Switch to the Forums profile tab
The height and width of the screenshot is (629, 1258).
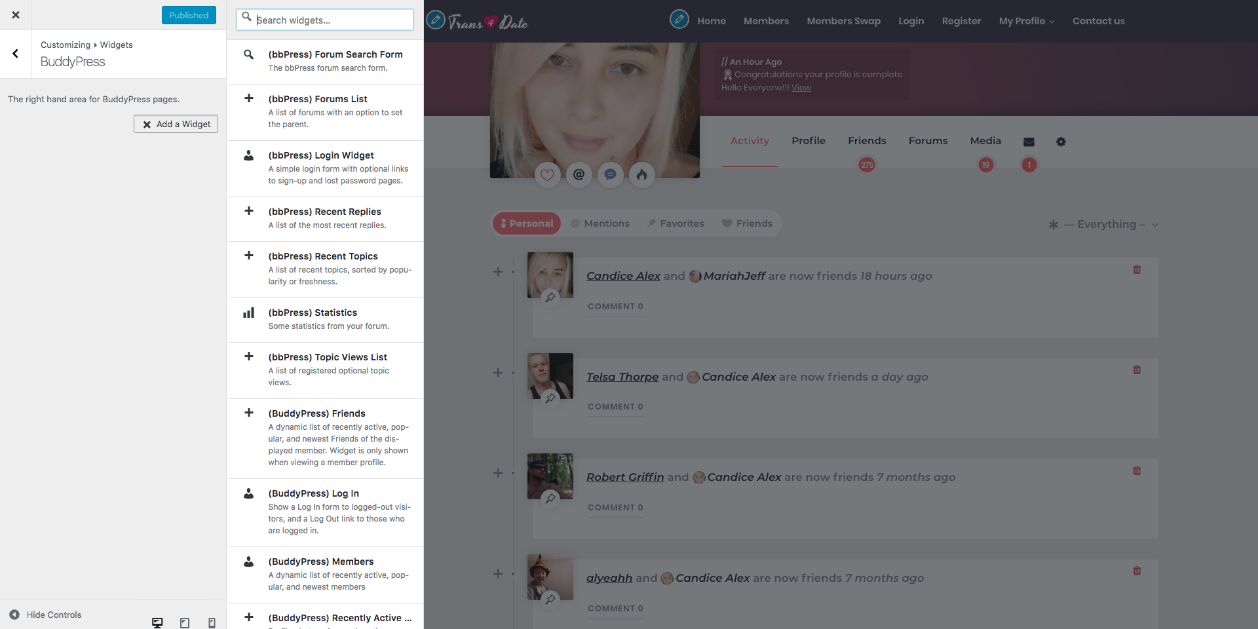tap(928, 141)
